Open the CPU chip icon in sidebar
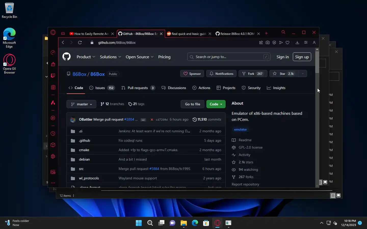Screen dimensions: 367x229 coord(53,87)
